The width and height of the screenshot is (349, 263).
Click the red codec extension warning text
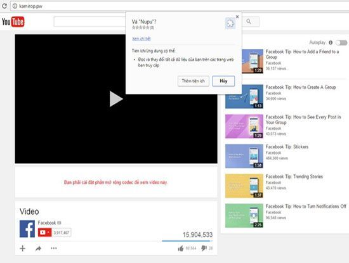tap(115, 183)
